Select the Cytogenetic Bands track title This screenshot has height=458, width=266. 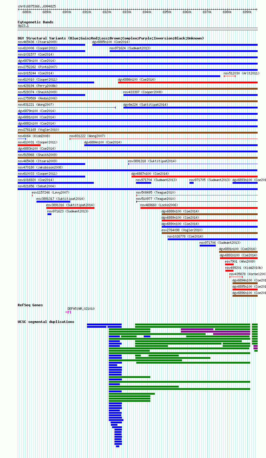pos(36,22)
